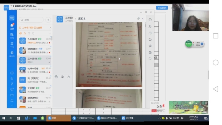Open the group files folder icon

(x=150, y=39)
